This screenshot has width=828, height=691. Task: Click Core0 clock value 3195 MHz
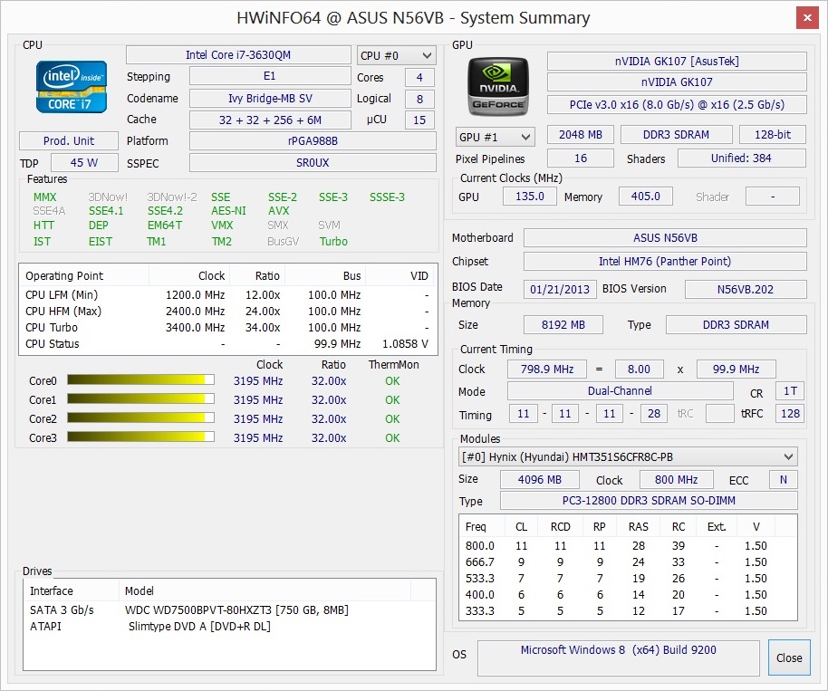(x=258, y=380)
